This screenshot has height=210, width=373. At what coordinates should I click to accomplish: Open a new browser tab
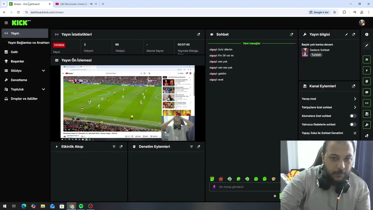click(103, 4)
